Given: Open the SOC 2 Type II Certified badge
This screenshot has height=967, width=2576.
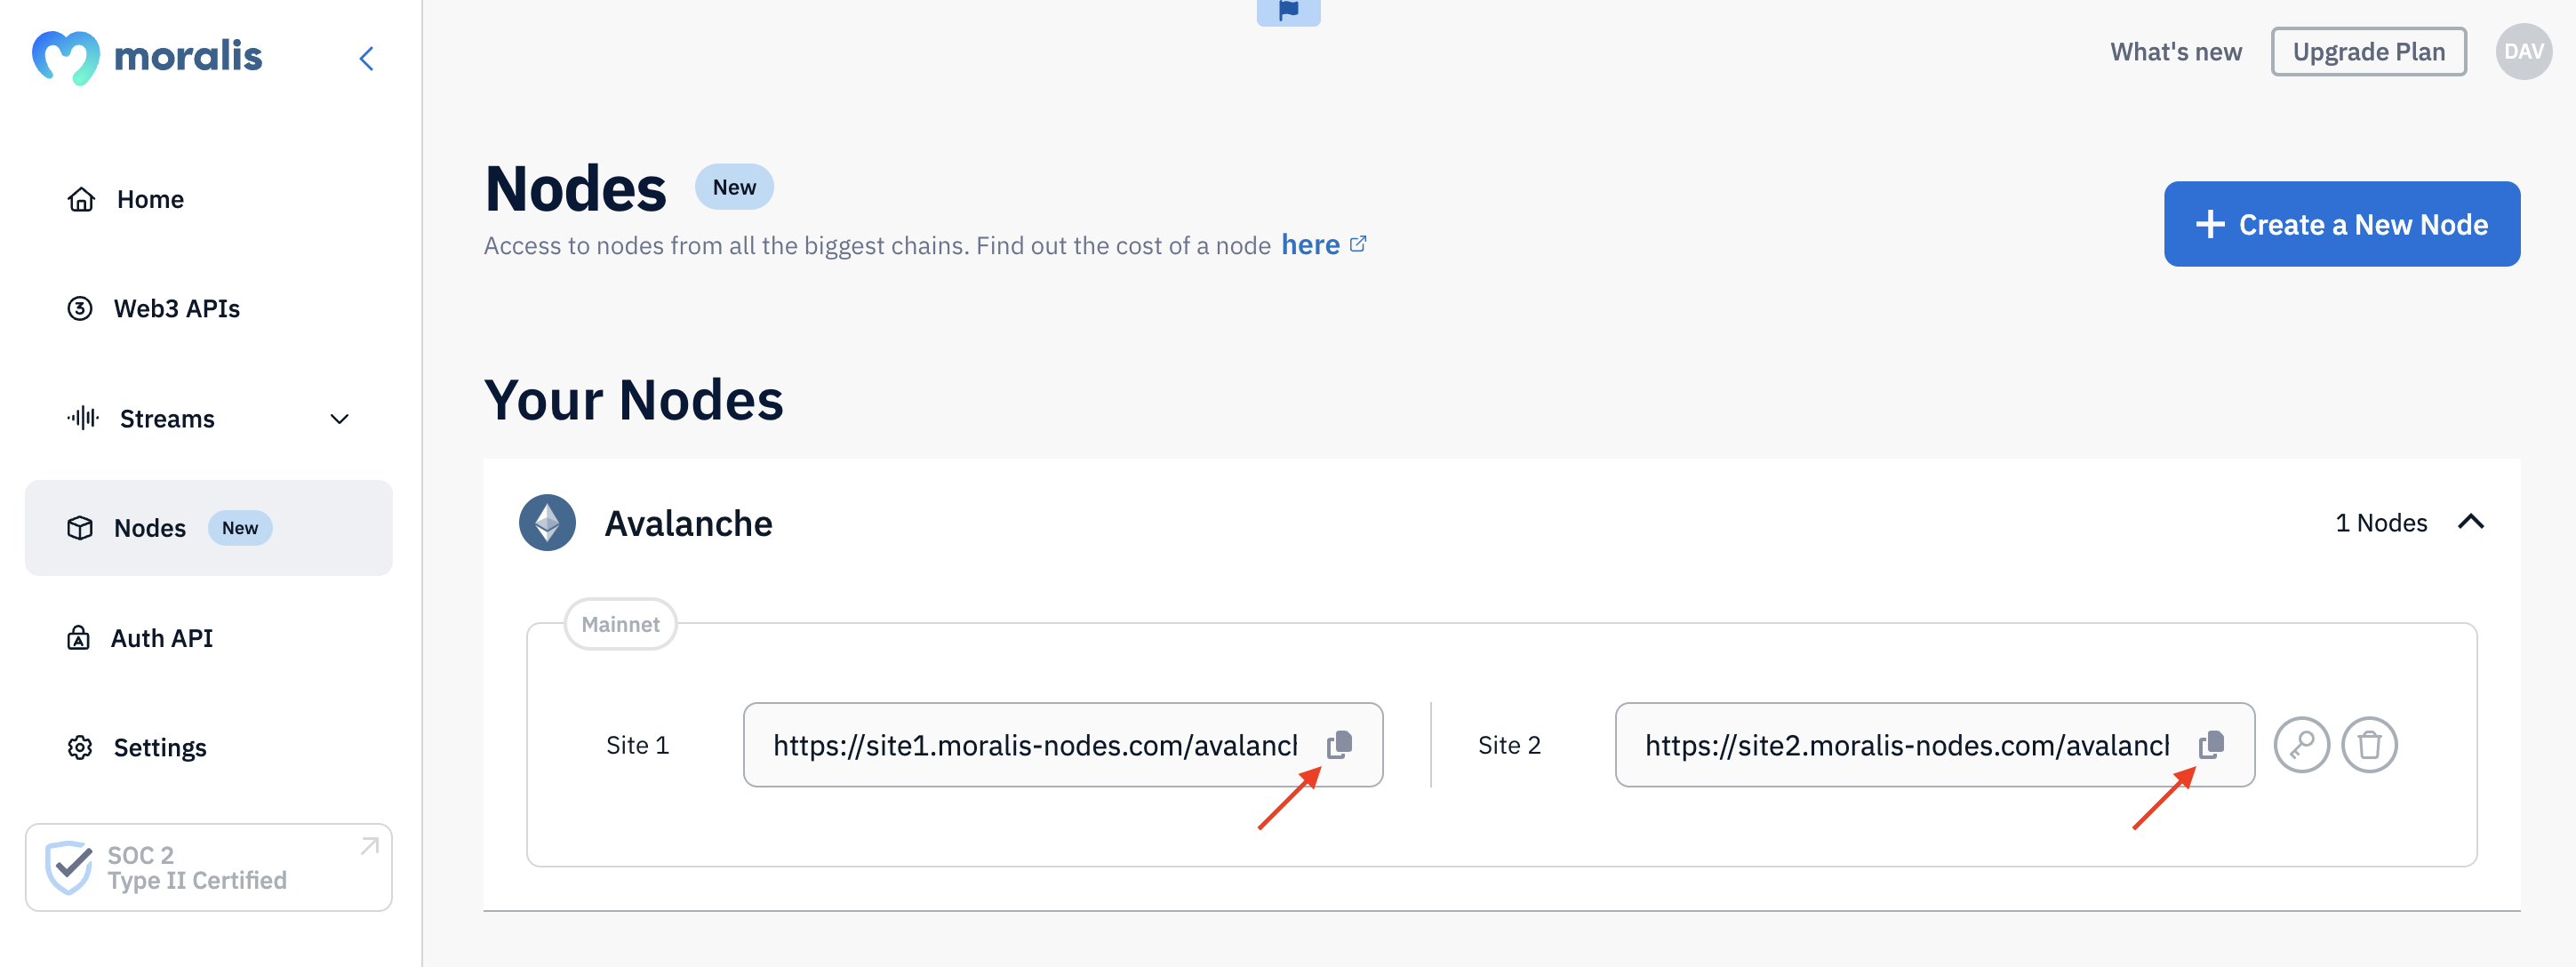Looking at the screenshot, I should [208, 867].
